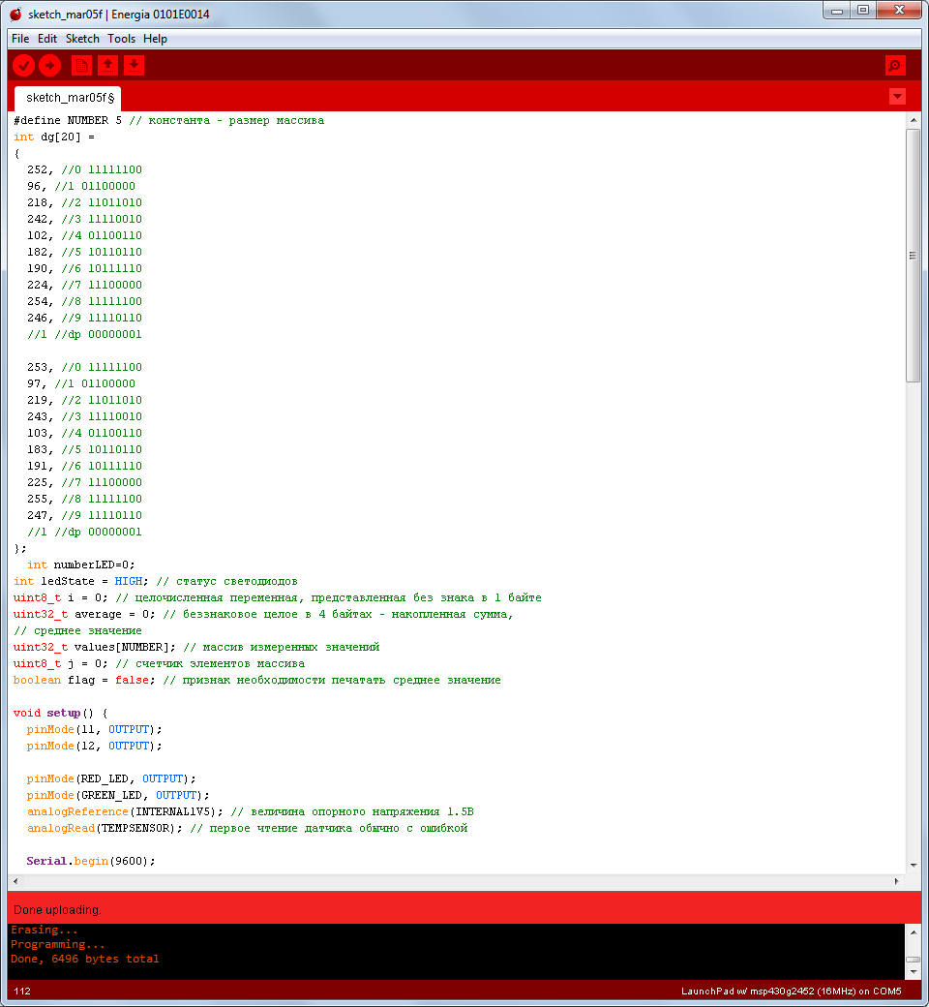The width and height of the screenshot is (929, 1007).
Task: Click the console scroll-down arrow
Action: pyautogui.click(x=913, y=972)
